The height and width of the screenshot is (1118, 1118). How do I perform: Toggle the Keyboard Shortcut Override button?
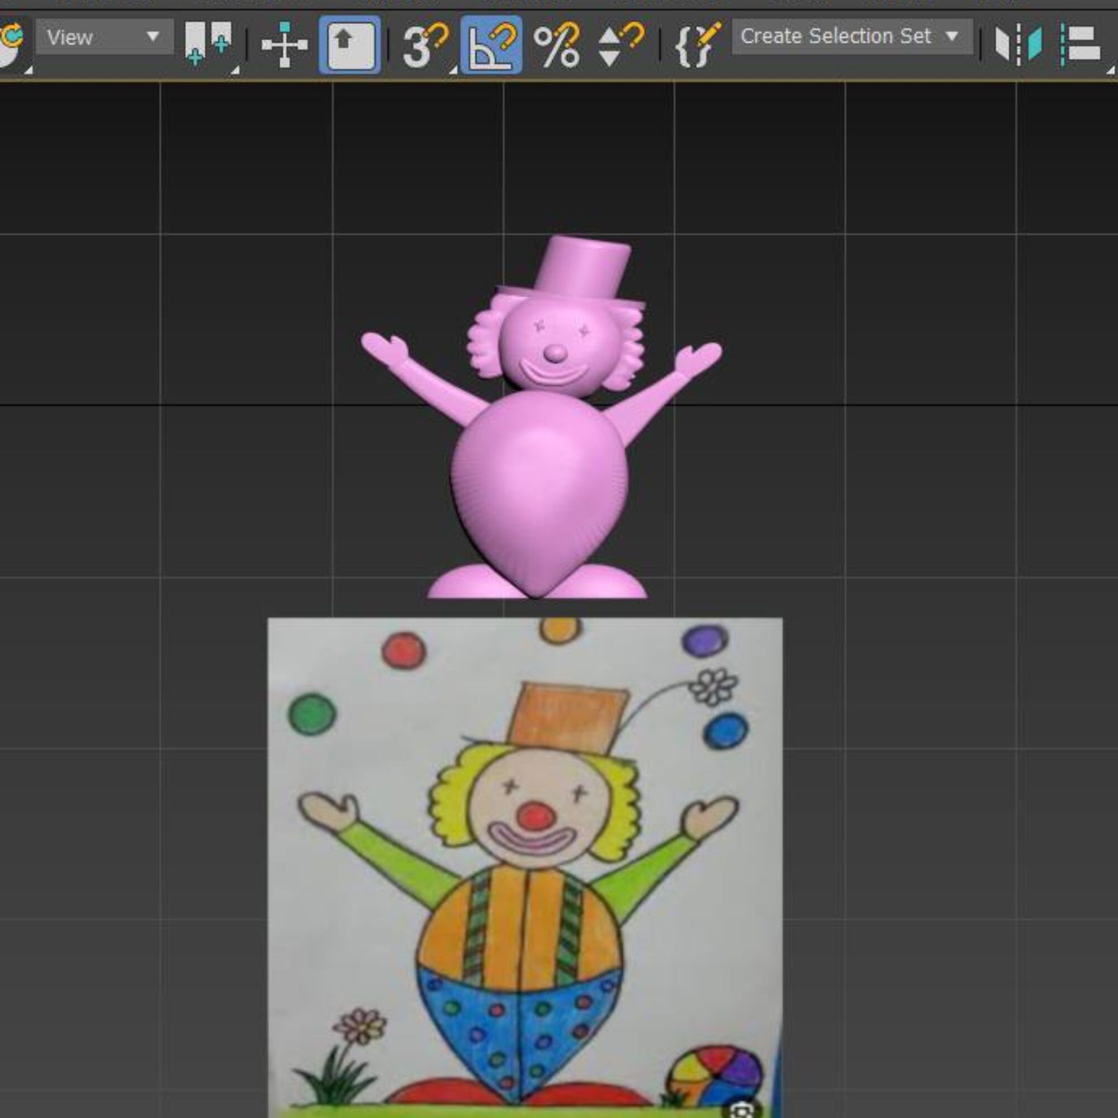(x=349, y=45)
